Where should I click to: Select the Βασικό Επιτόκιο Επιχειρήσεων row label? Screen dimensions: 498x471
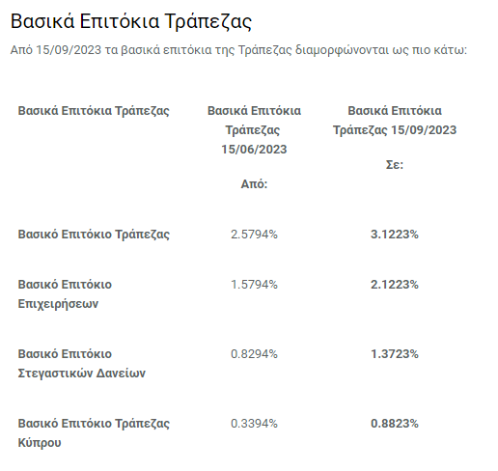tap(65, 294)
